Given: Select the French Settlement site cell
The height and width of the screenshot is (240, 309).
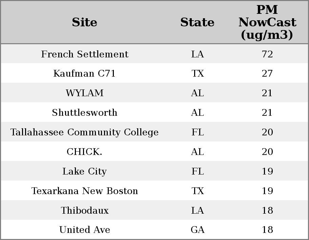Looking at the screenshot, I should [85, 54].
